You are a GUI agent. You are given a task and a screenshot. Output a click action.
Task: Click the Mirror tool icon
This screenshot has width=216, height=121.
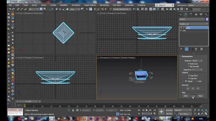[134, 9]
